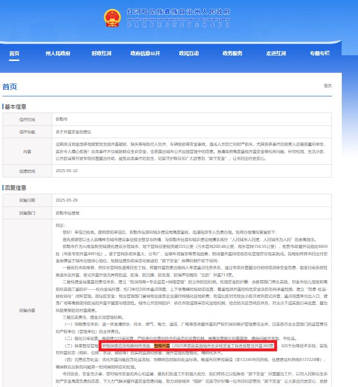358x387 pixels.
Task: Select 政府信息公开 in the navigation bar
Action: [x=145, y=54]
